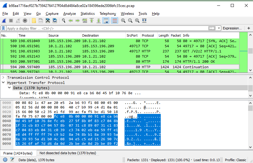This screenshot has width=253, height=163.
Task: Sort by the Time column header
Action: point(33,35)
